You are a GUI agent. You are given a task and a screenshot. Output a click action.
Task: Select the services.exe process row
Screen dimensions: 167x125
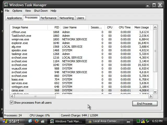click(82, 83)
